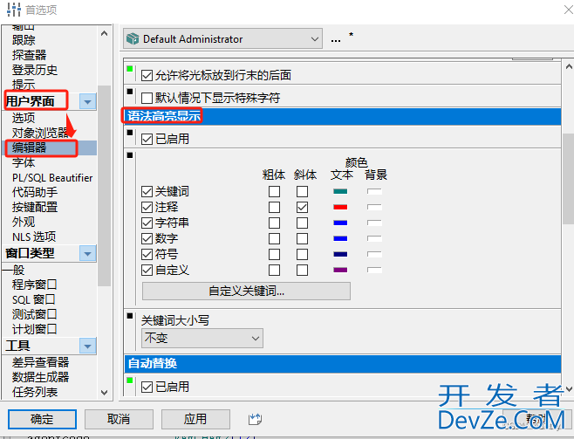Select 字体 in the list
The image size is (574, 439).
24,162
